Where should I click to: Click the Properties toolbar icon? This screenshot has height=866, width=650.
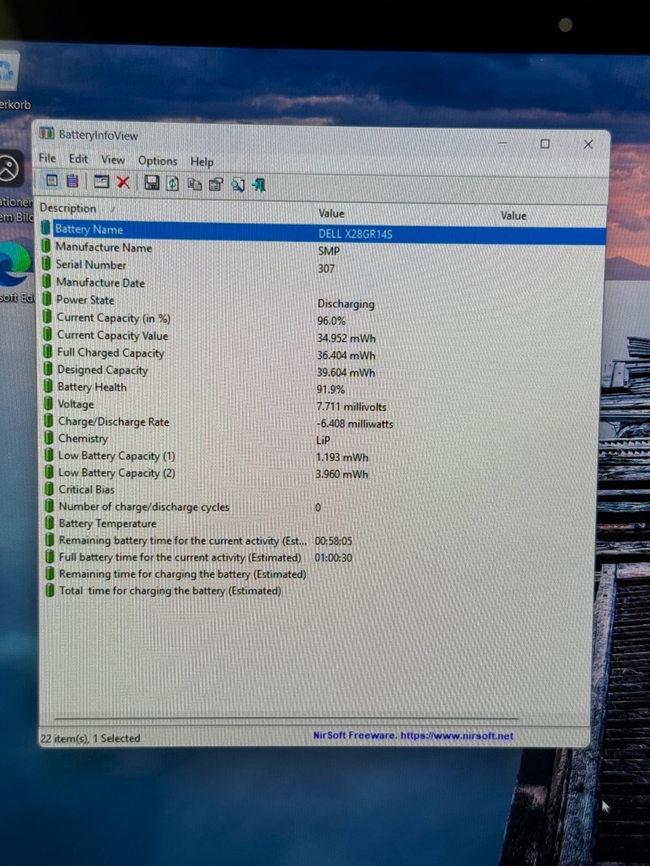pos(216,185)
